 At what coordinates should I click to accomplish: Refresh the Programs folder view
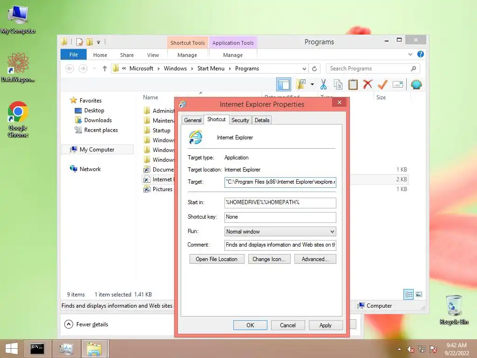[x=314, y=69]
